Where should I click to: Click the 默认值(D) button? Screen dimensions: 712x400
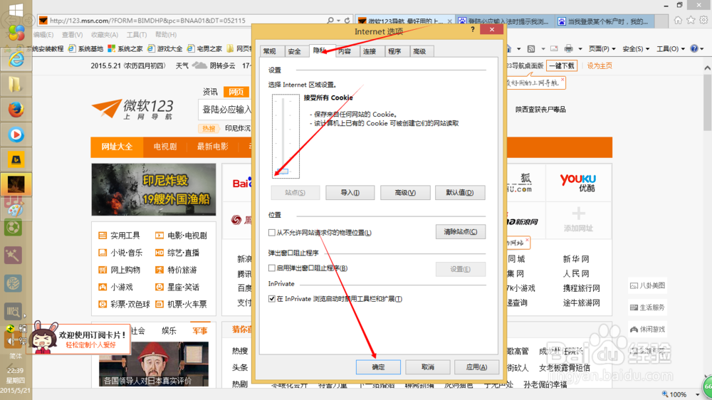pos(460,192)
